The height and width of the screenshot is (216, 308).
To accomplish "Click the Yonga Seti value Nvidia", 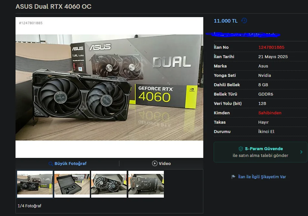I will pyautogui.click(x=264, y=75).
